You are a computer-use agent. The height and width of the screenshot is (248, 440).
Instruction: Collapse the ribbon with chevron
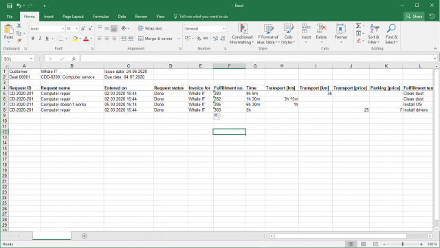point(435,49)
